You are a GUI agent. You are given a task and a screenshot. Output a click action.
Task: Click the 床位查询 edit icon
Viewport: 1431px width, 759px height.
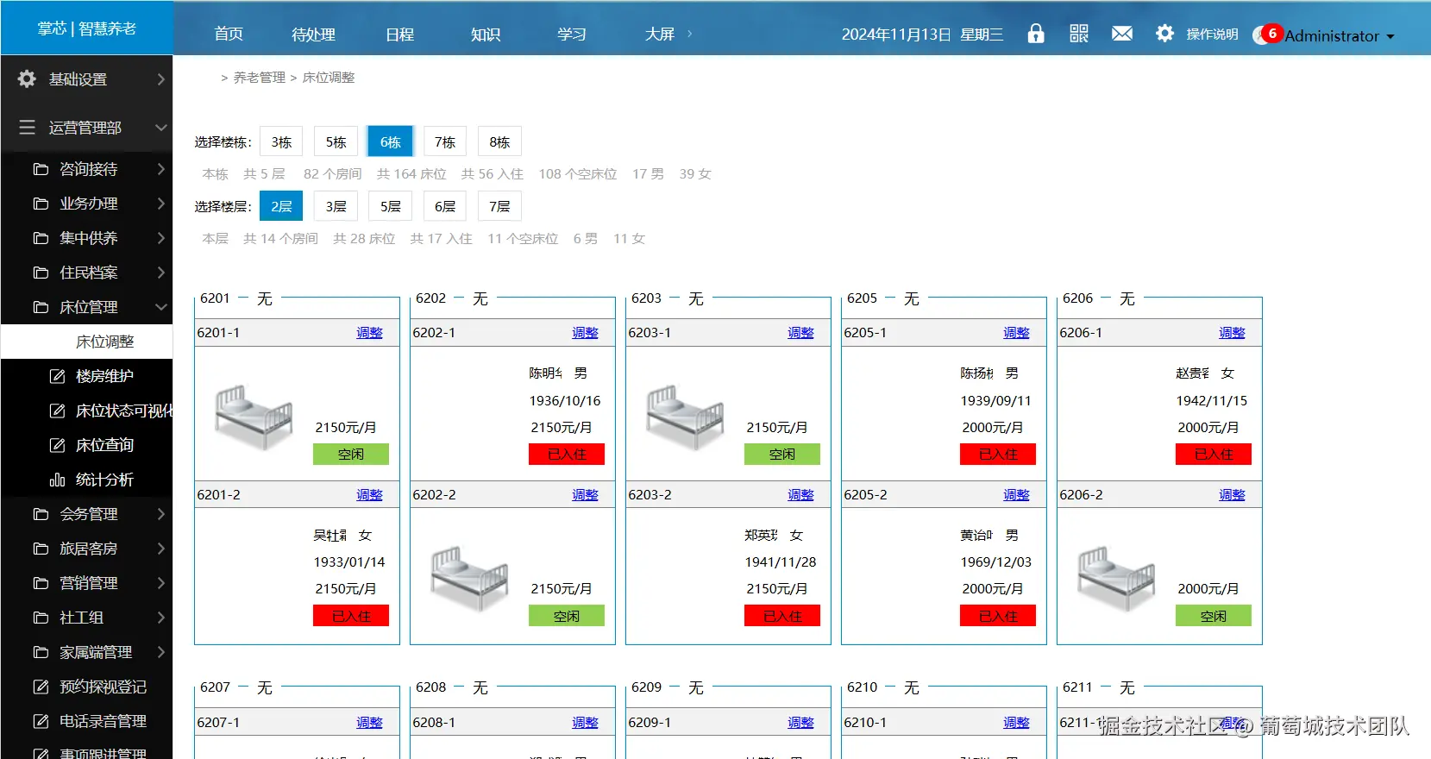57,445
